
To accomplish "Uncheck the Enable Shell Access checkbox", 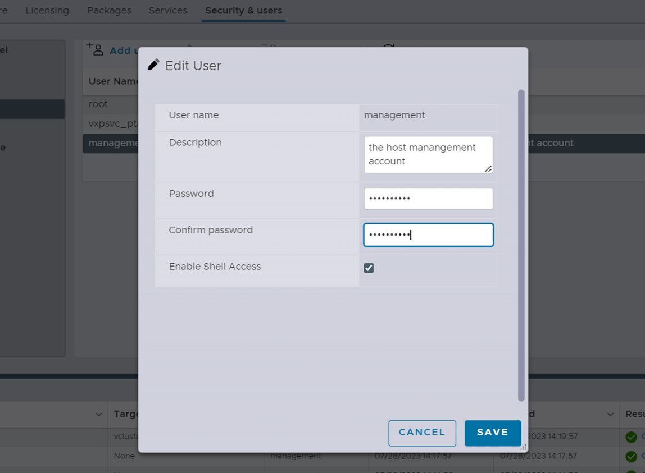I will (369, 268).
